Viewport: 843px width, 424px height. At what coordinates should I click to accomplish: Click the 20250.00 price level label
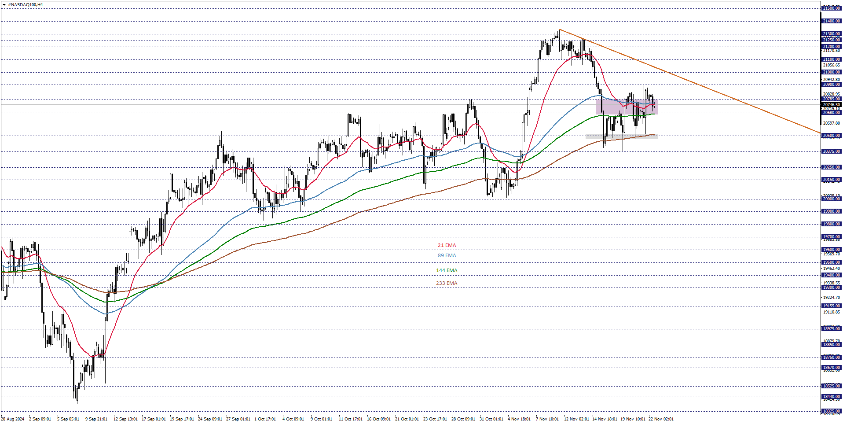pyautogui.click(x=831, y=167)
